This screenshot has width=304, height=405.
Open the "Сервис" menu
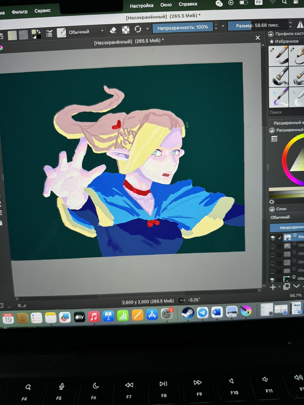pyautogui.click(x=43, y=10)
